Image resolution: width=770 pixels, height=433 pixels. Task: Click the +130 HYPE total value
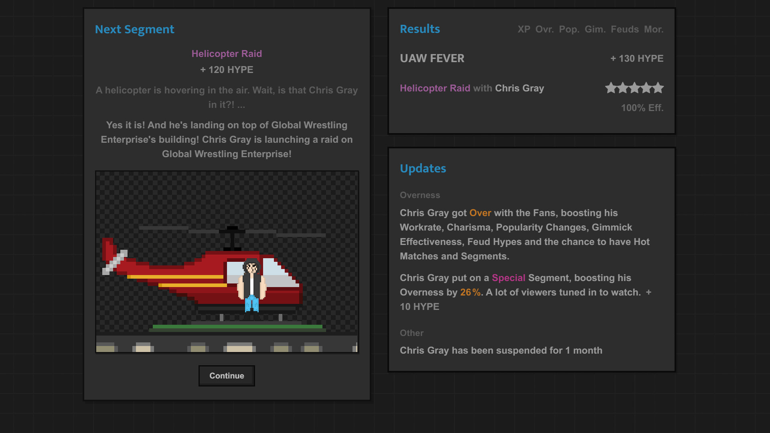[x=636, y=58]
